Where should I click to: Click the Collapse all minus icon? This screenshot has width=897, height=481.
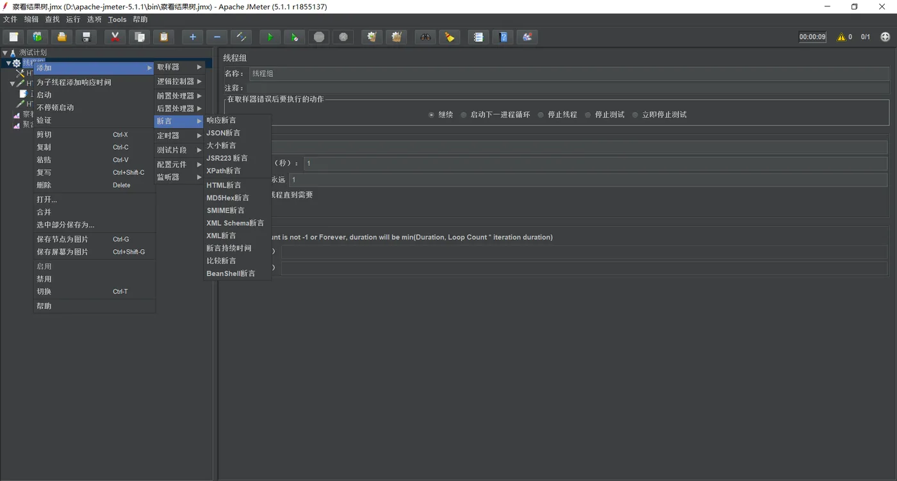tap(217, 37)
